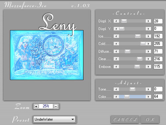Click the Tone value field
Image resolution: width=166 pixels, height=125 pixels.
(158, 89)
